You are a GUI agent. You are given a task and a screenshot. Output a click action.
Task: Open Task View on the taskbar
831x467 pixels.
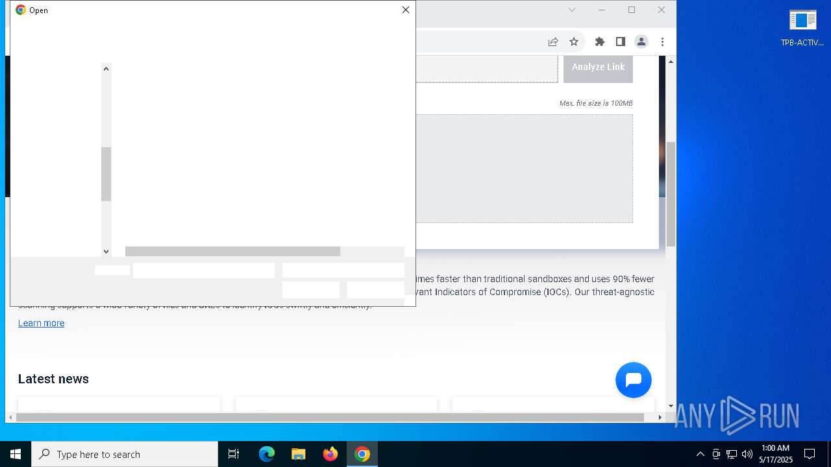(234, 454)
